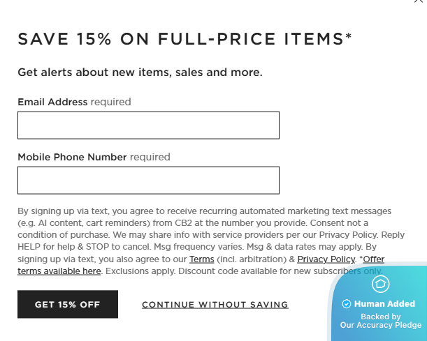The height and width of the screenshot is (341, 427).
Task: Click the Human Added label
Action: 384,304
